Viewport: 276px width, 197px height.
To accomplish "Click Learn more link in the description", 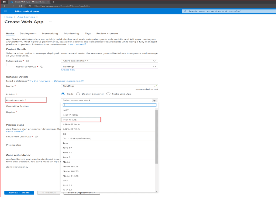I will [77, 44].
